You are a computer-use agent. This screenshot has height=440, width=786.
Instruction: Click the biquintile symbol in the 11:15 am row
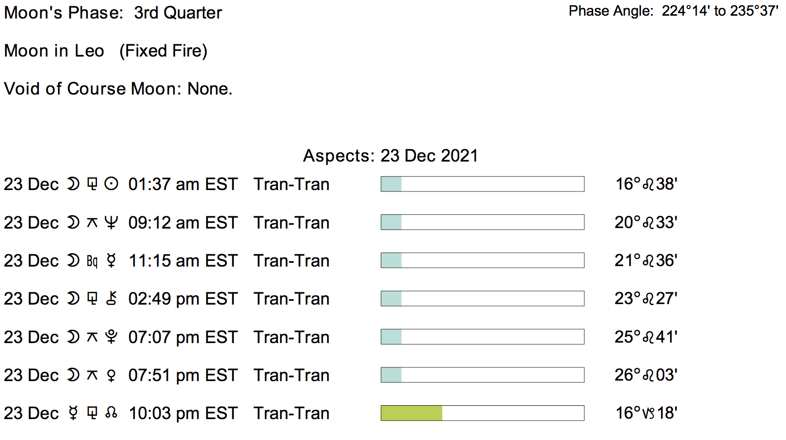tap(92, 261)
